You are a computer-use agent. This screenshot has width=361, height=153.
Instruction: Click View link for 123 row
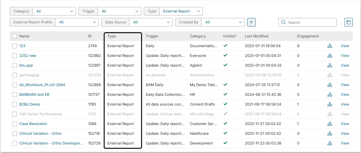[x=345, y=46]
